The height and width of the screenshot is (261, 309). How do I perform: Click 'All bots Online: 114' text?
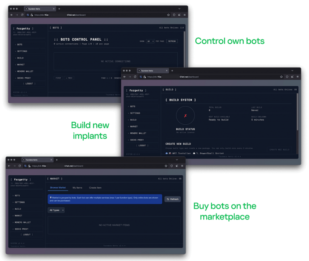coord(171,28)
